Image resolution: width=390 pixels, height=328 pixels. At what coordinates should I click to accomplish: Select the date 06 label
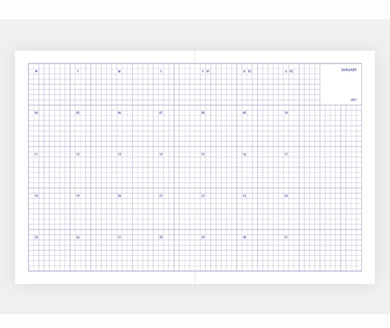coord(119,112)
